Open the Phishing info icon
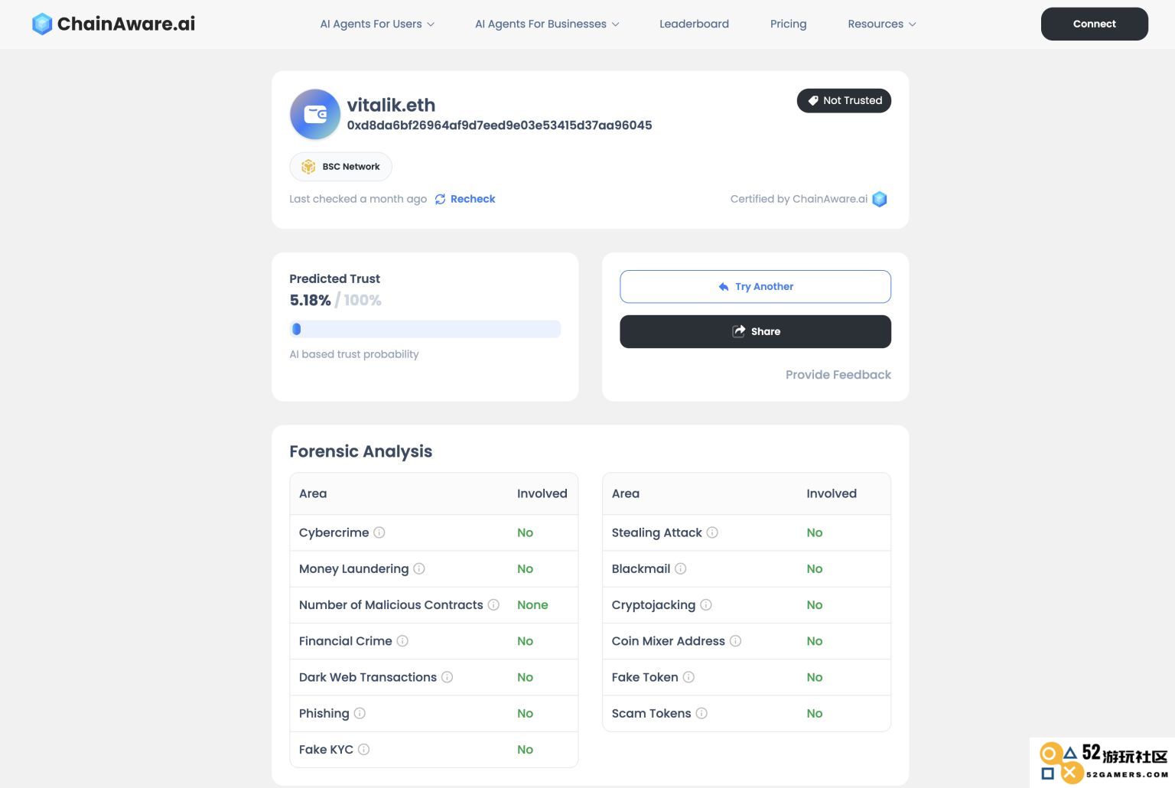This screenshot has height=788, width=1175. point(360,713)
